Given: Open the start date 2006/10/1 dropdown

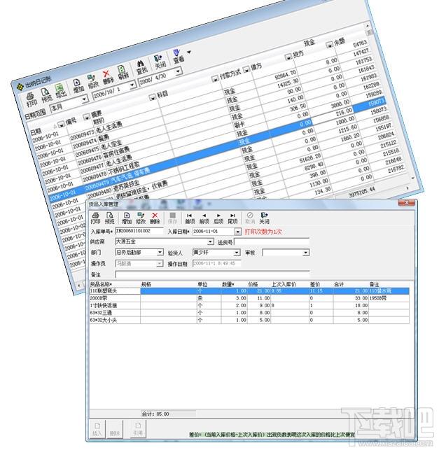Looking at the screenshot, I should (132, 85).
